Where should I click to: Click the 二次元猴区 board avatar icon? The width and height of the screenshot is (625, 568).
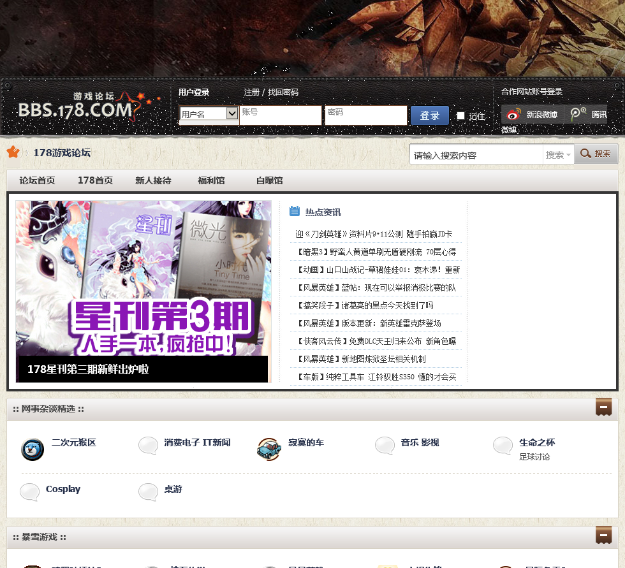pos(33,449)
